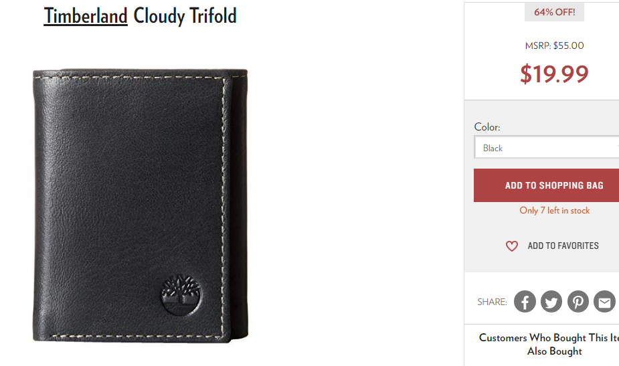Share the product via email icon

(x=605, y=302)
